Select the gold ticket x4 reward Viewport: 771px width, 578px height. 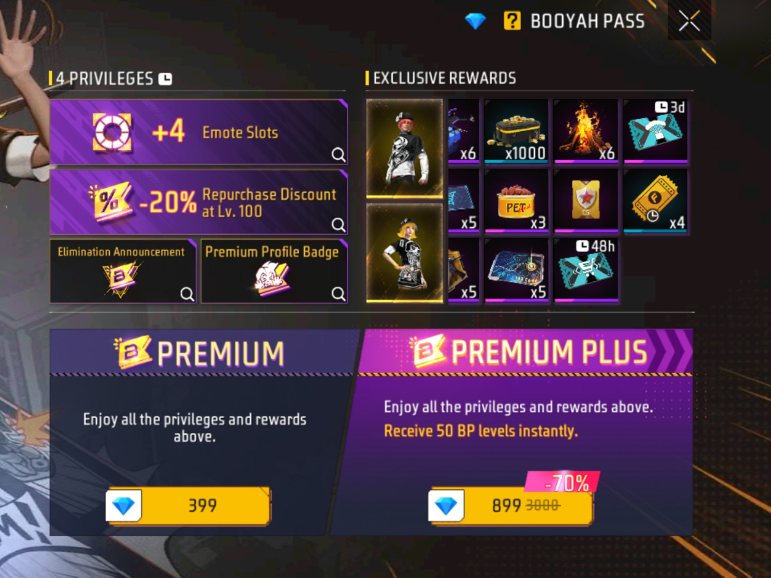click(655, 200)
